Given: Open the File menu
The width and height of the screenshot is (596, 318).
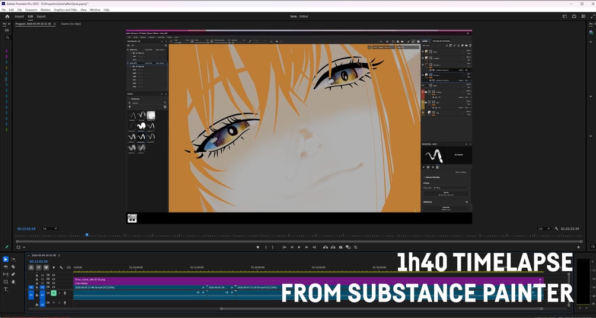Looking at the screenshot, I should pyautogui.click(x=4, y=10).
